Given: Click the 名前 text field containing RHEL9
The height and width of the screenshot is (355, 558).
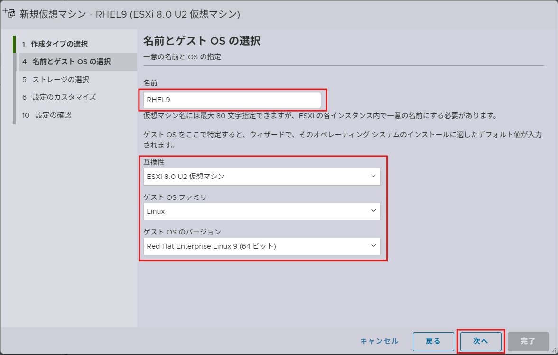Looking at the screenshot, I should pos(232,100).
